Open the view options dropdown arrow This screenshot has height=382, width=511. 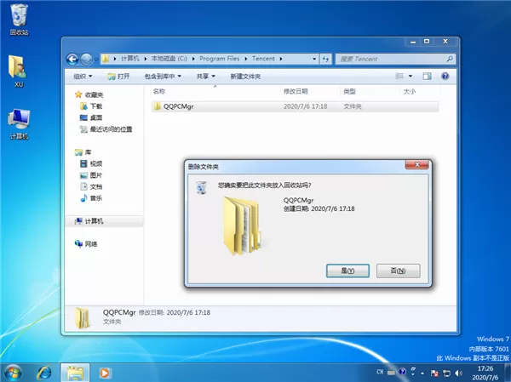[x=411, y=77]
